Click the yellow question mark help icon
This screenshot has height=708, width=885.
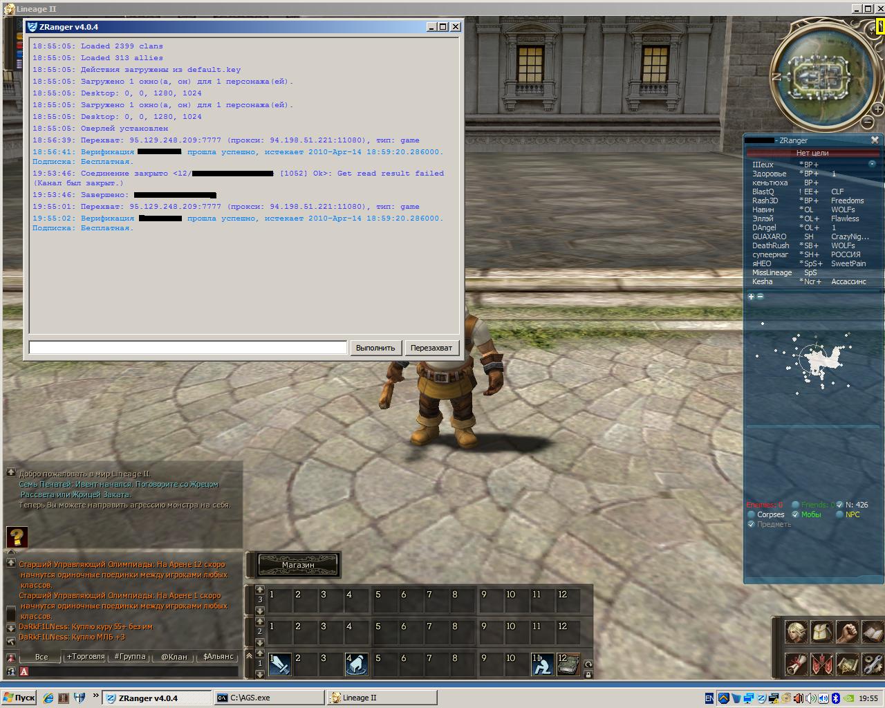[17, 537]
